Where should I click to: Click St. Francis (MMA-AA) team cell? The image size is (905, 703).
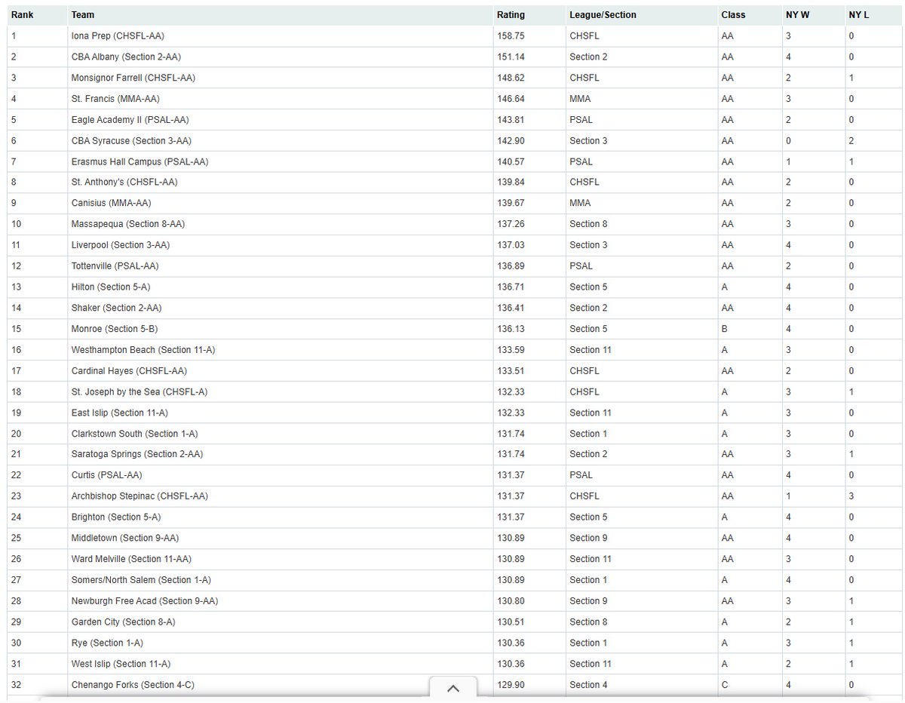click(x=279, y=99)
